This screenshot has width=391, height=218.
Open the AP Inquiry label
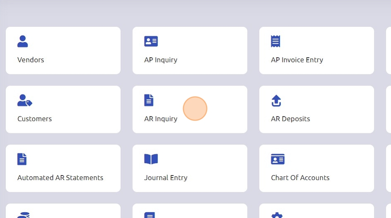tap(161, 60)
